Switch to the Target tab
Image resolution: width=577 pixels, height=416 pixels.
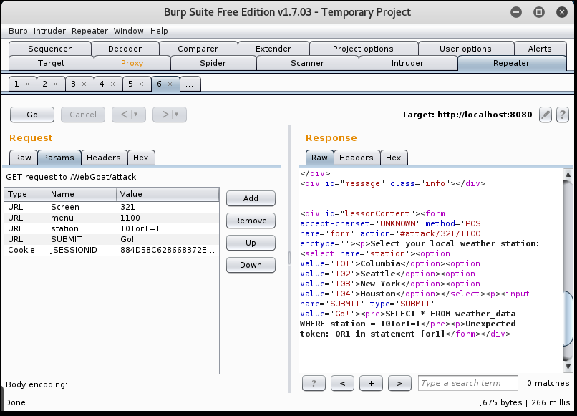(x=51, y=63)
